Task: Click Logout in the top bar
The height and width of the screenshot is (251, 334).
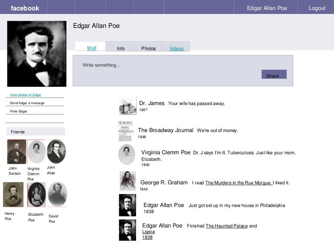Action: pyautogui.click(x=317, y=8)
